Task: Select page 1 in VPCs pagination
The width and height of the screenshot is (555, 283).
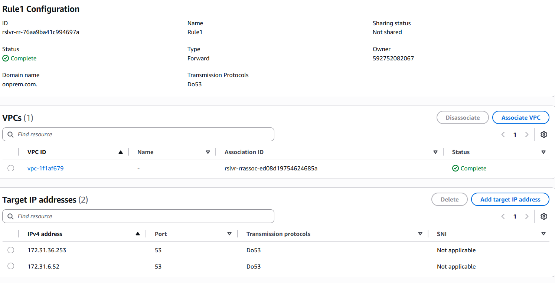Action: point(515,134)
